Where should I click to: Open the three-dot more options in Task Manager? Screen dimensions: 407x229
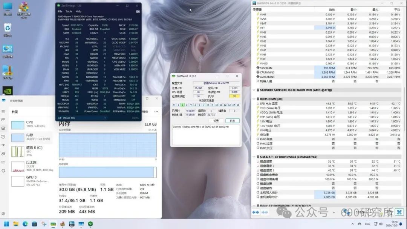click(156, 112)
